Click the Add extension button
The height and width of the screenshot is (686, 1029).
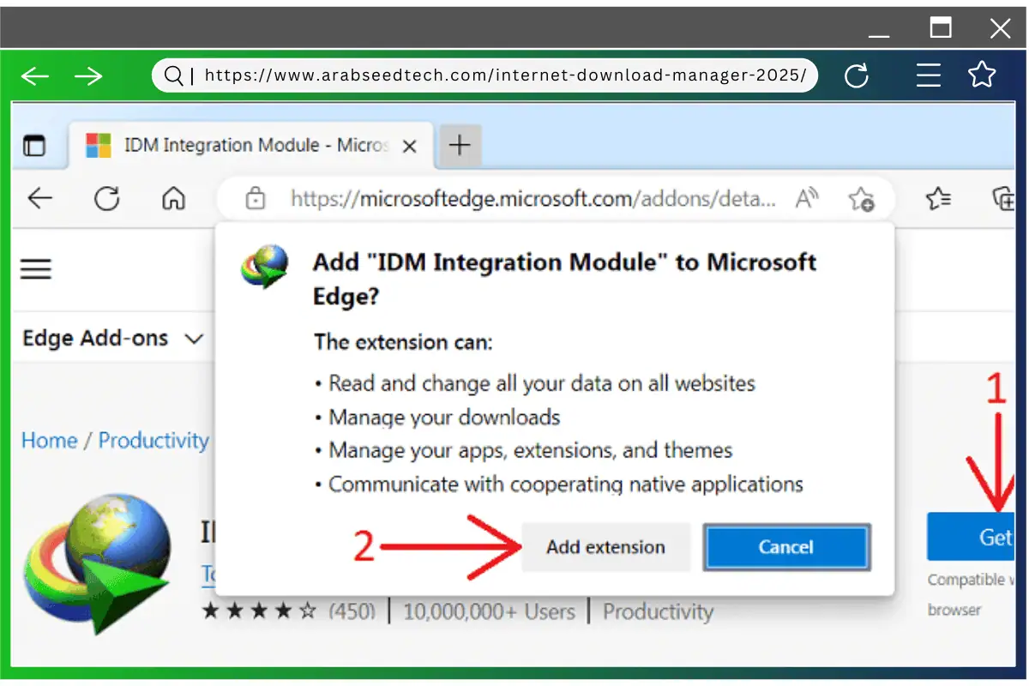coord(605,547)
